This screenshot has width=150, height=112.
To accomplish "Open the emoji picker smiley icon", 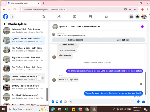I will [x=138, y=102].
